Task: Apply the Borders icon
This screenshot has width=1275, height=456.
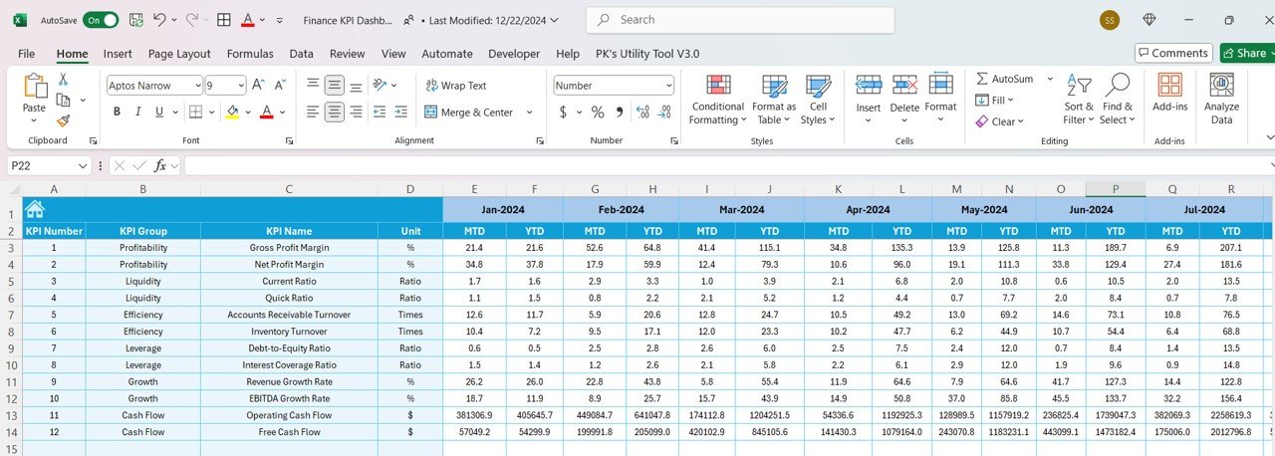Action: pyautogui.click(x=195, y=113)
